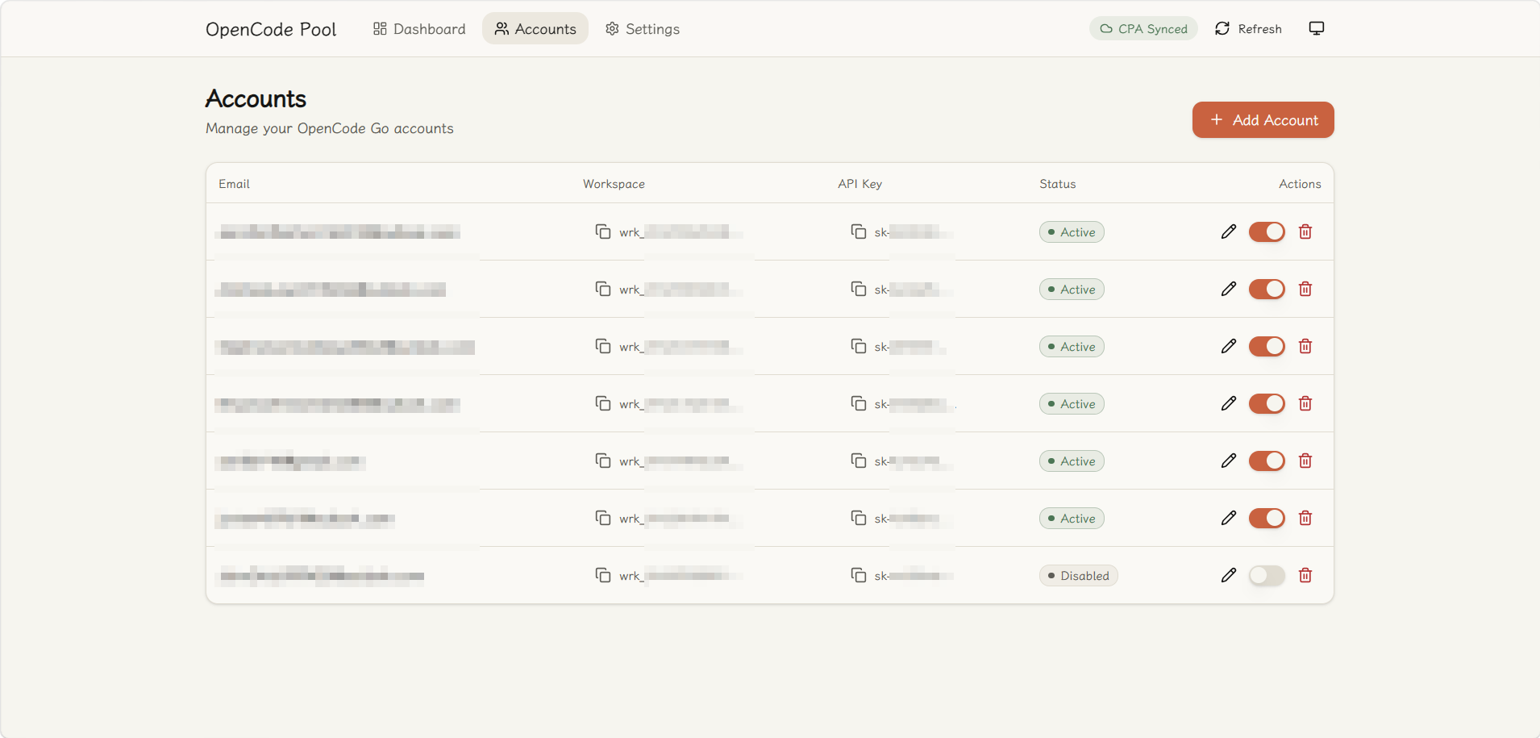This screenshot has width=1540, height=738.
Task: Delete the second account using trash icon
Action: [x=1305, y=289]
